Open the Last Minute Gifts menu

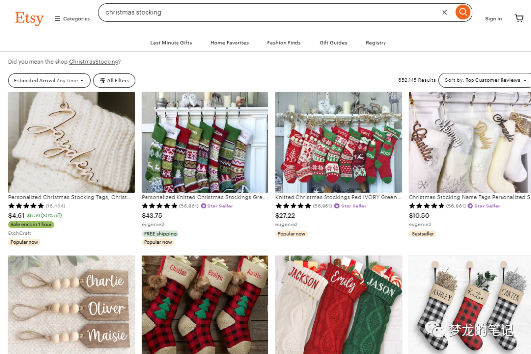point(171,43)
